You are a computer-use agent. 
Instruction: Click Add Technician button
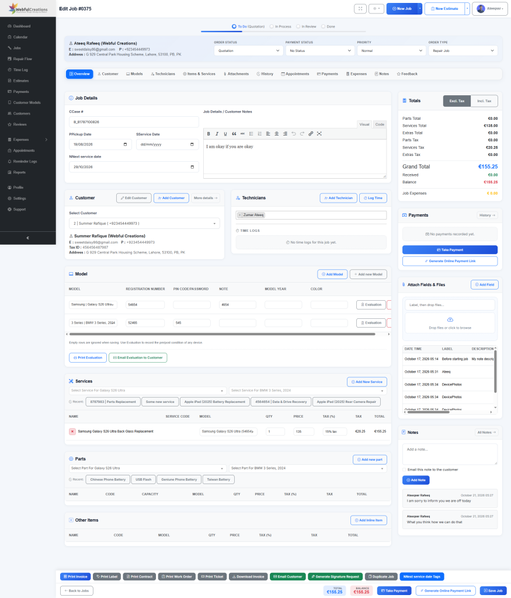tap(338, 199)
